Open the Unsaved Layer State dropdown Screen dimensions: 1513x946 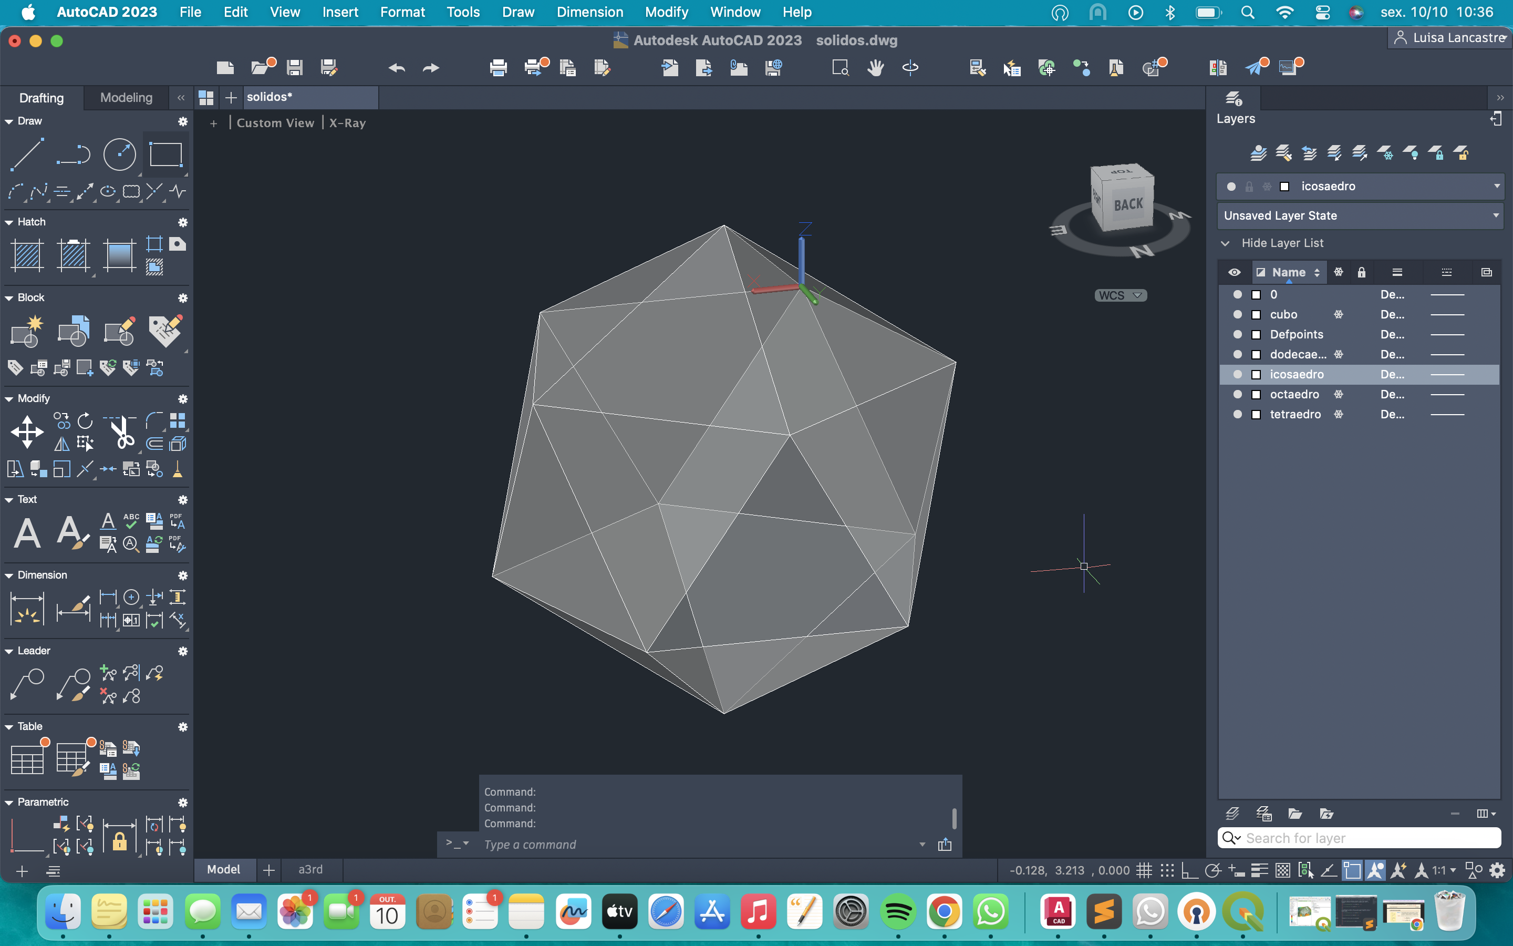tap(1361, 216)
